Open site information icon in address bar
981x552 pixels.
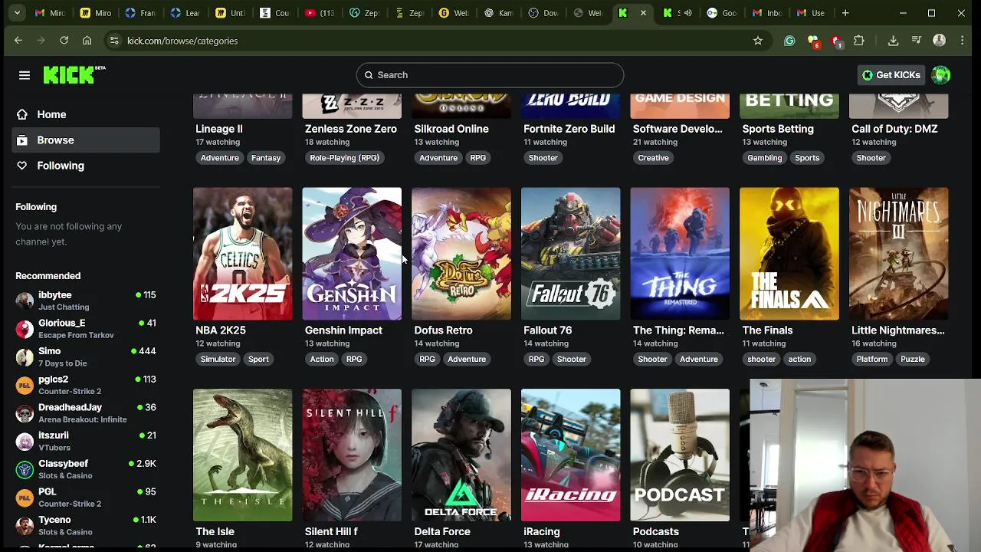tap(113, 41)
